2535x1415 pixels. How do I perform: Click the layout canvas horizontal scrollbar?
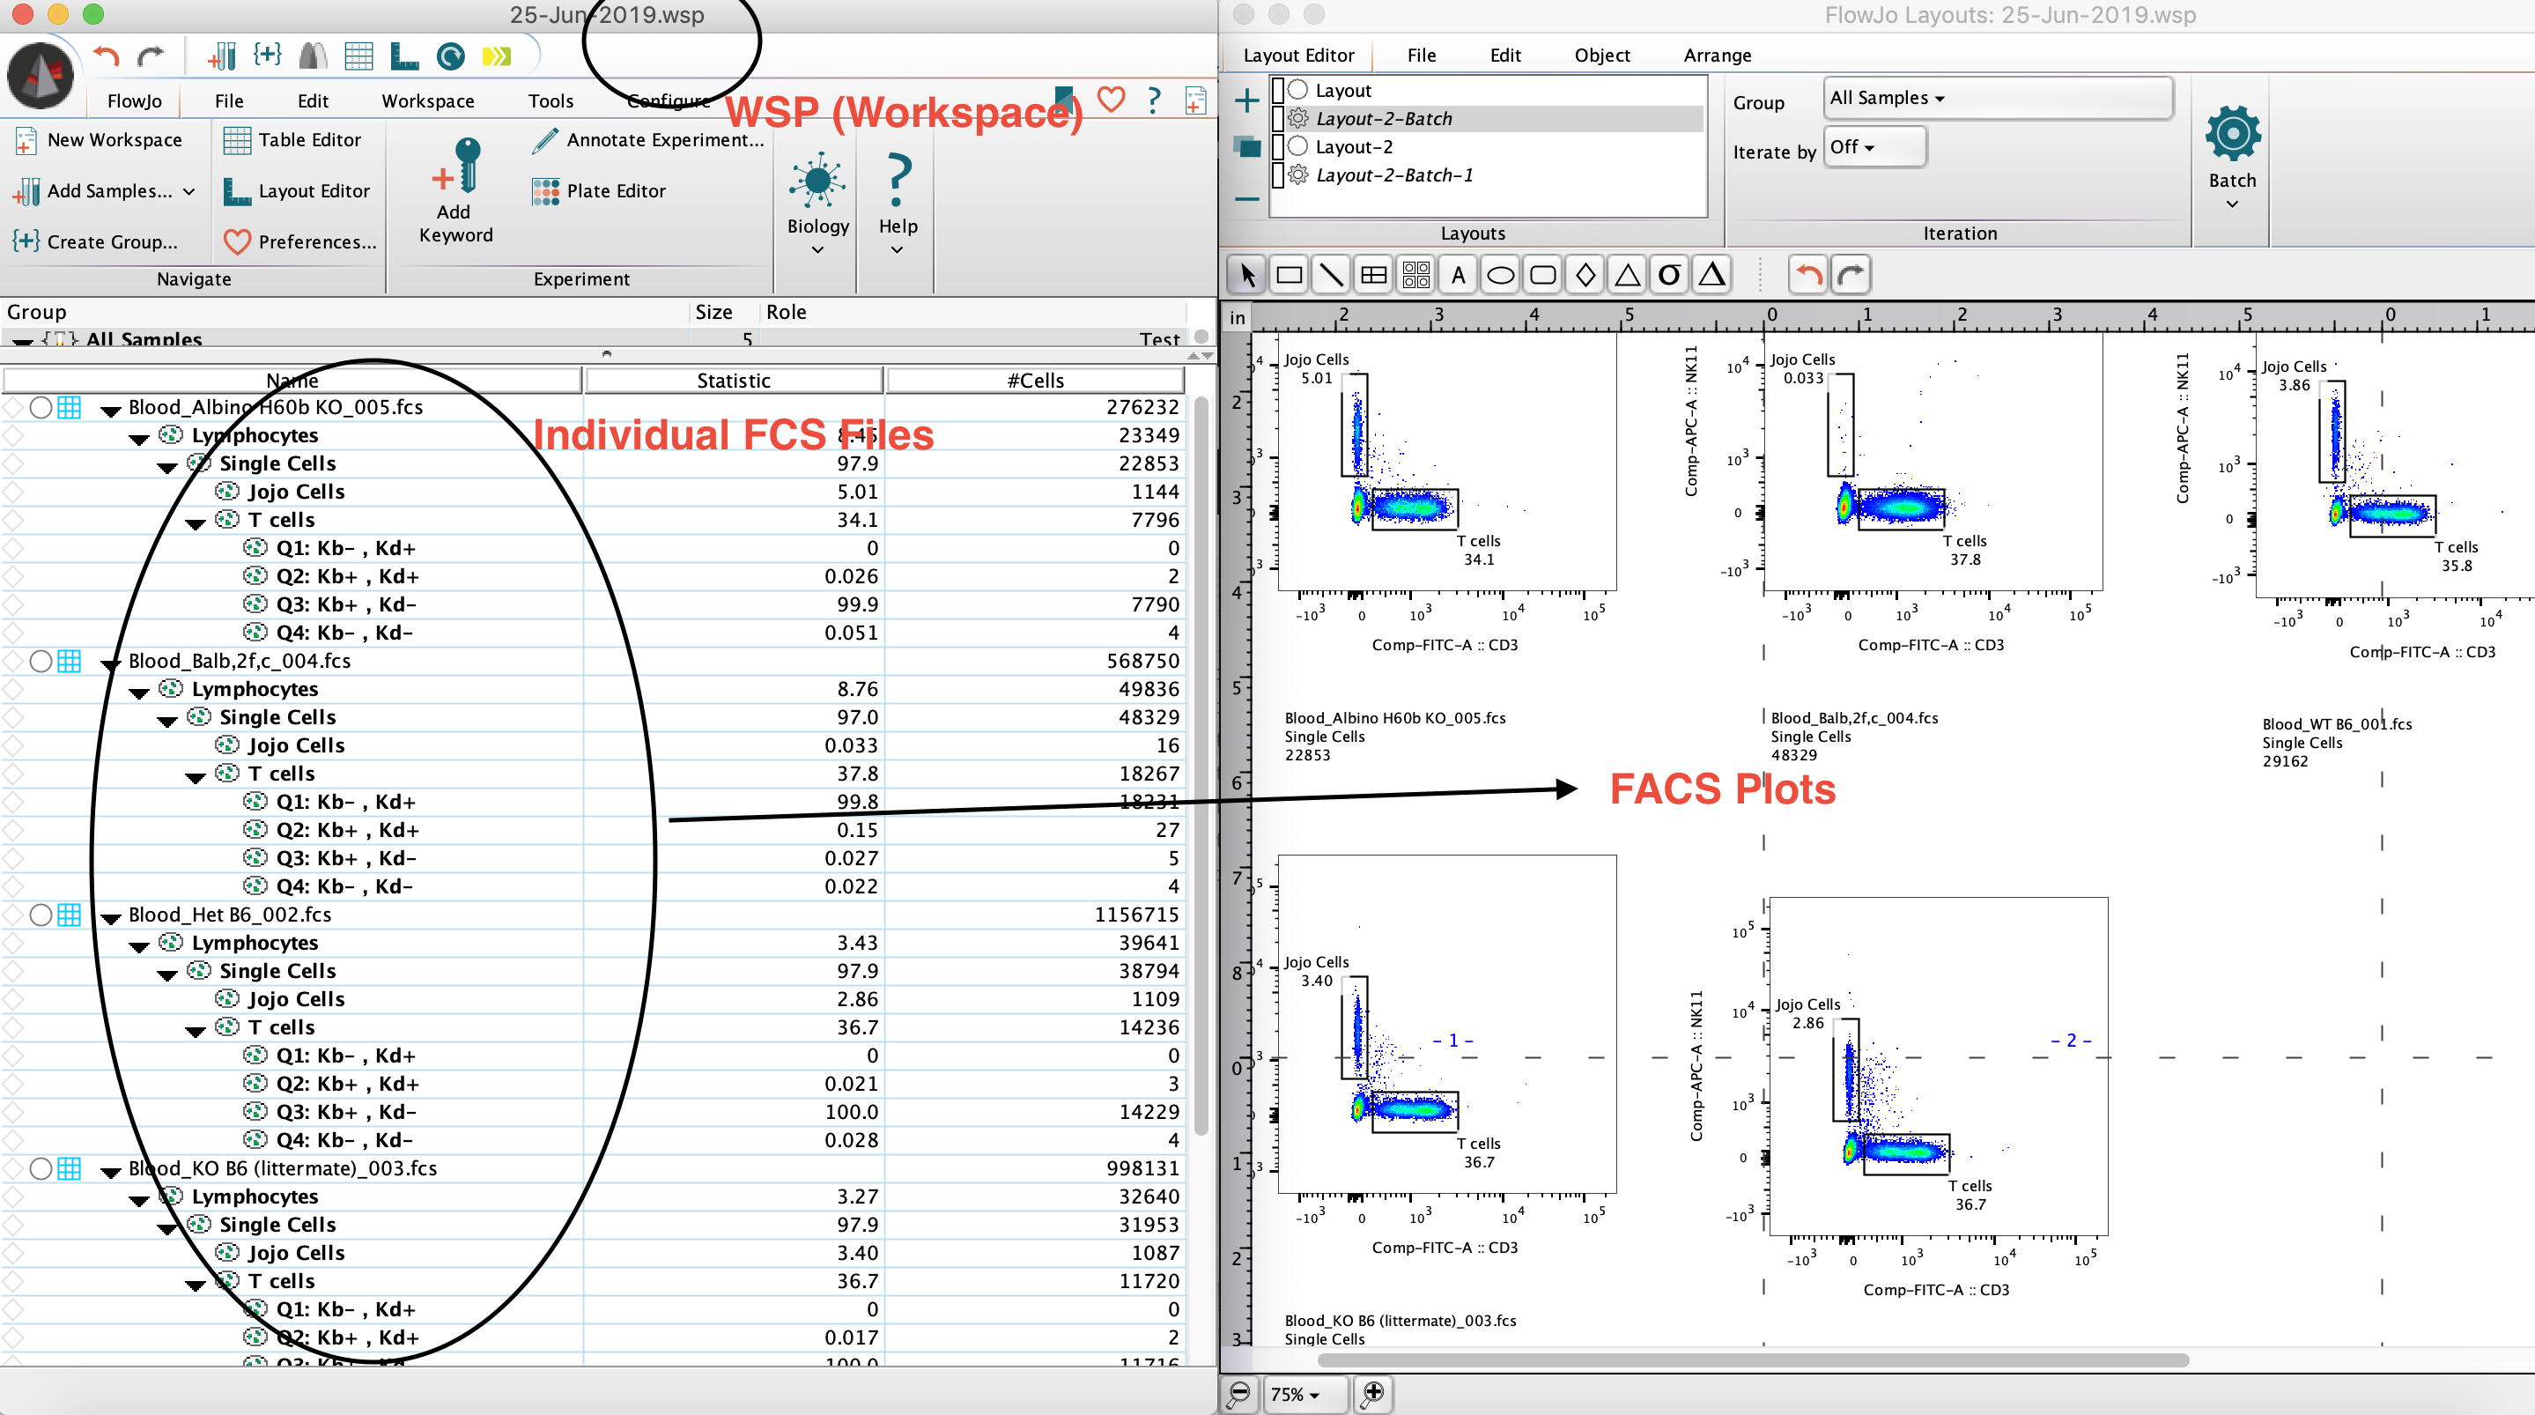coord(1753,1359)
